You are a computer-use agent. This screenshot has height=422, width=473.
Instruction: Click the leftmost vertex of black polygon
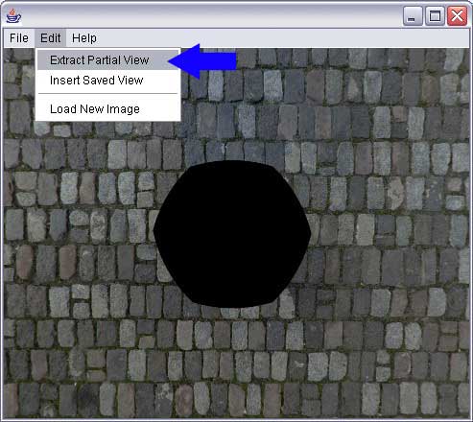[x=154, y=229]
